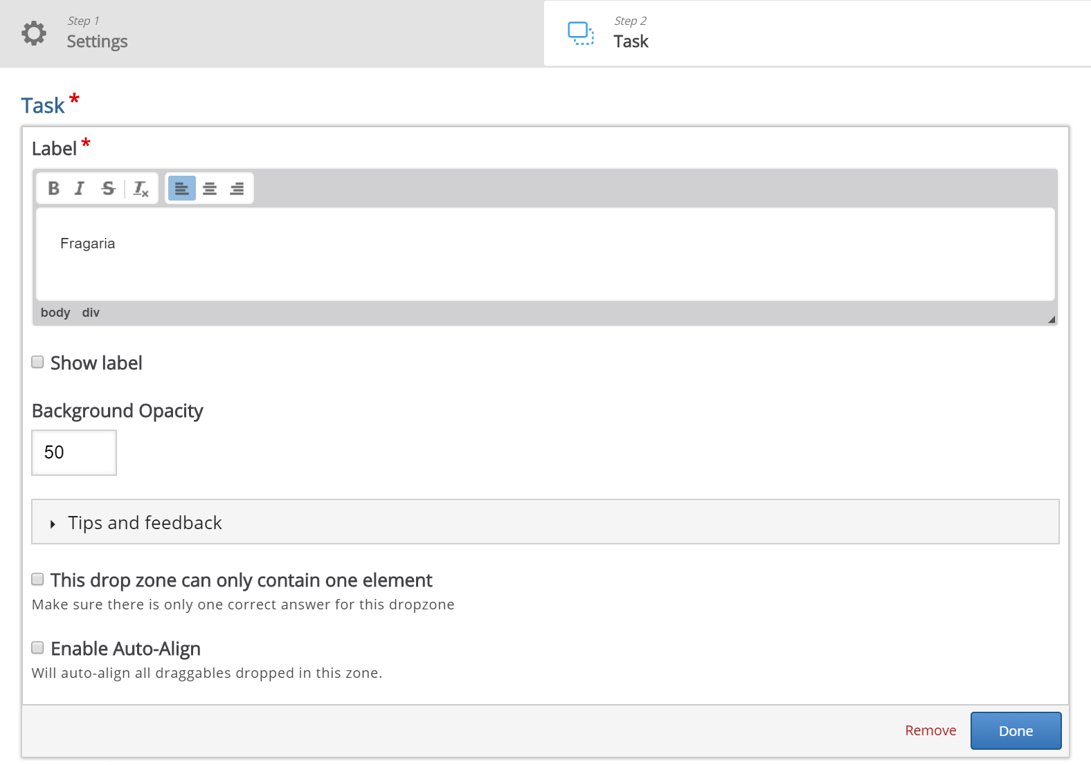The image size is (1091, 765).
Task: Remove text formatting with Tx icon
Action: click(141, 188)
